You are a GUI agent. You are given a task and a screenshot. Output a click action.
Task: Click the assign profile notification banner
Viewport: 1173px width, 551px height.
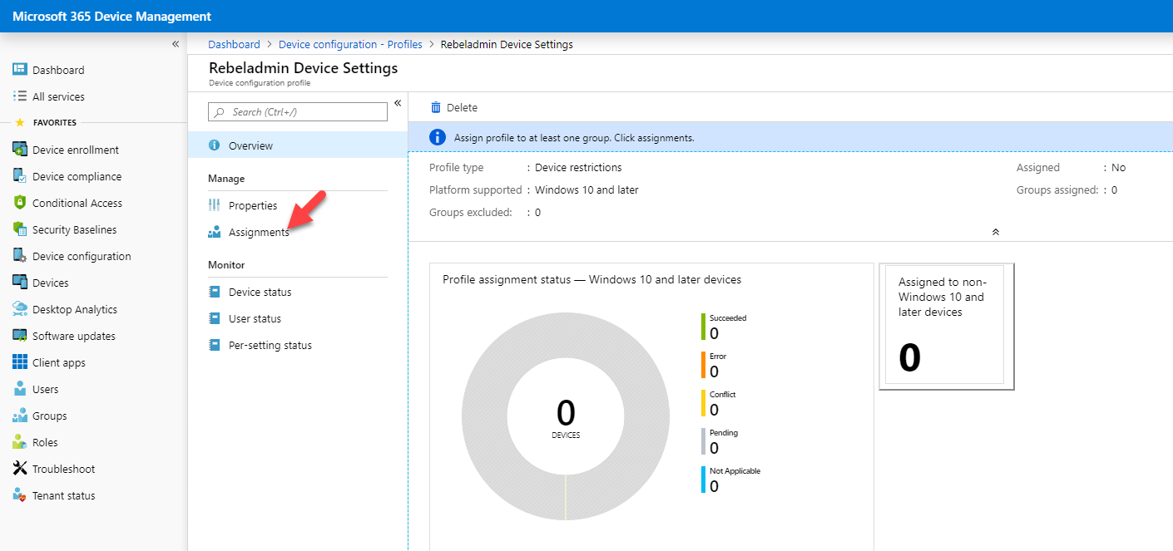pos(790,137)
